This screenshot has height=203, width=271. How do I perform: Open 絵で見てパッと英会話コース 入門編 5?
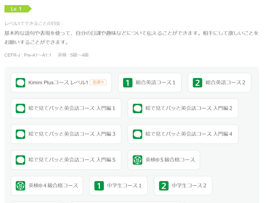pyautogui.click(x=66, y=160)
